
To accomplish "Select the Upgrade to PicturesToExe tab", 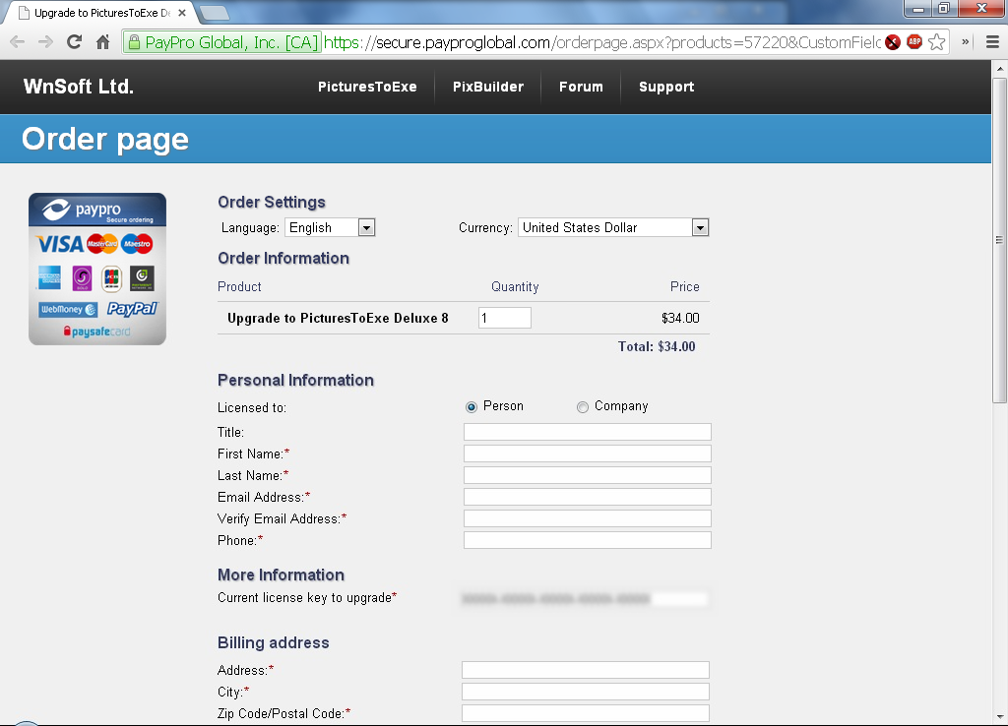I will click(99, 13).
